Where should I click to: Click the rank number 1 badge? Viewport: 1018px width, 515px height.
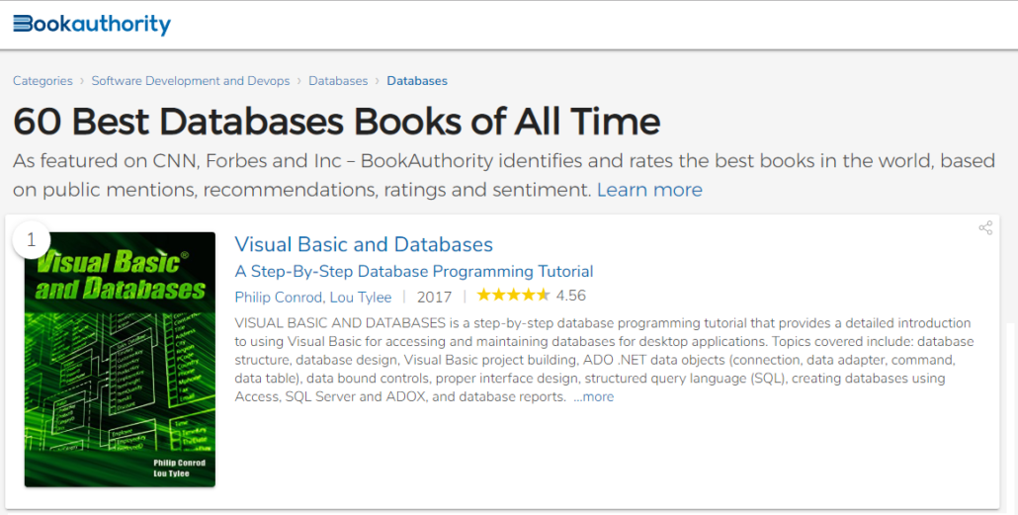tap(32, 240)
